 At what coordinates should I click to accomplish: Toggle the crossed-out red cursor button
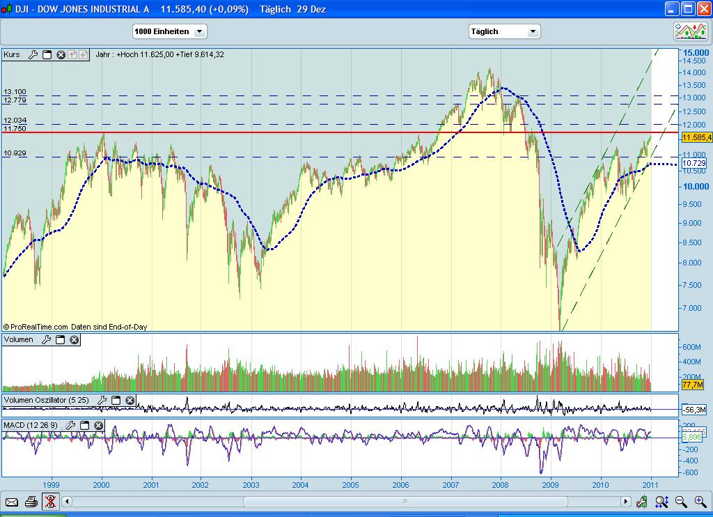(x=50, y=501)
